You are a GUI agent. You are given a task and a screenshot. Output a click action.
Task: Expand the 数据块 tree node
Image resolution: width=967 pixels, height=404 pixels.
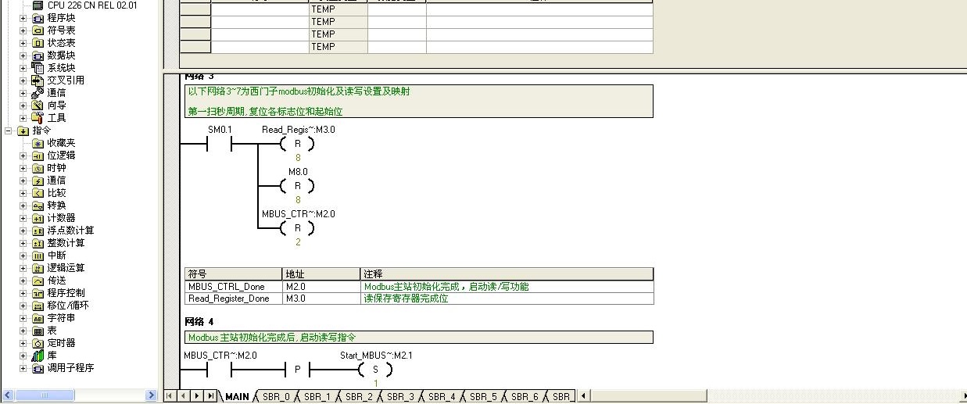tap(23, 55)
